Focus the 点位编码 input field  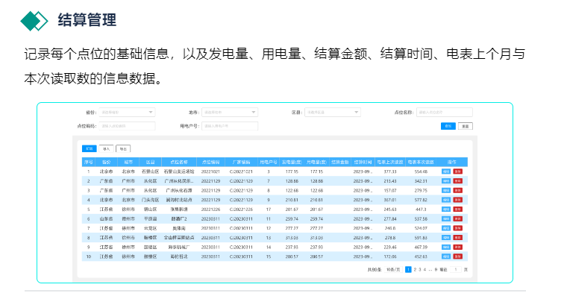(x=127, y=126)
